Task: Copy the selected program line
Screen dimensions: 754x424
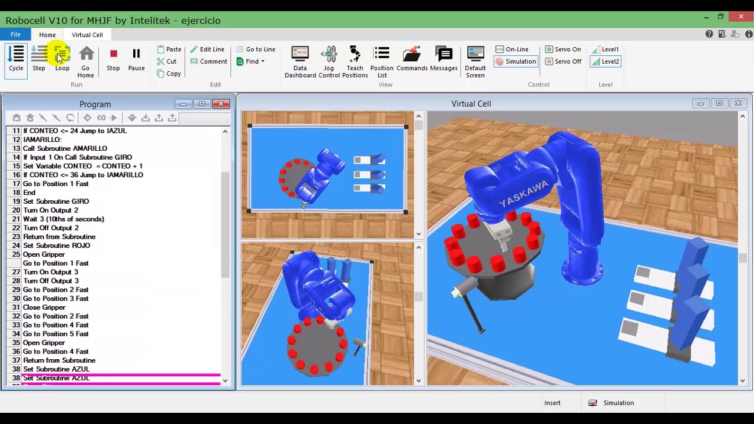Action: pos(169,74)
